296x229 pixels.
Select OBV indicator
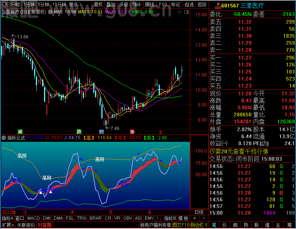pyautogui.click(x=128, y=218)
